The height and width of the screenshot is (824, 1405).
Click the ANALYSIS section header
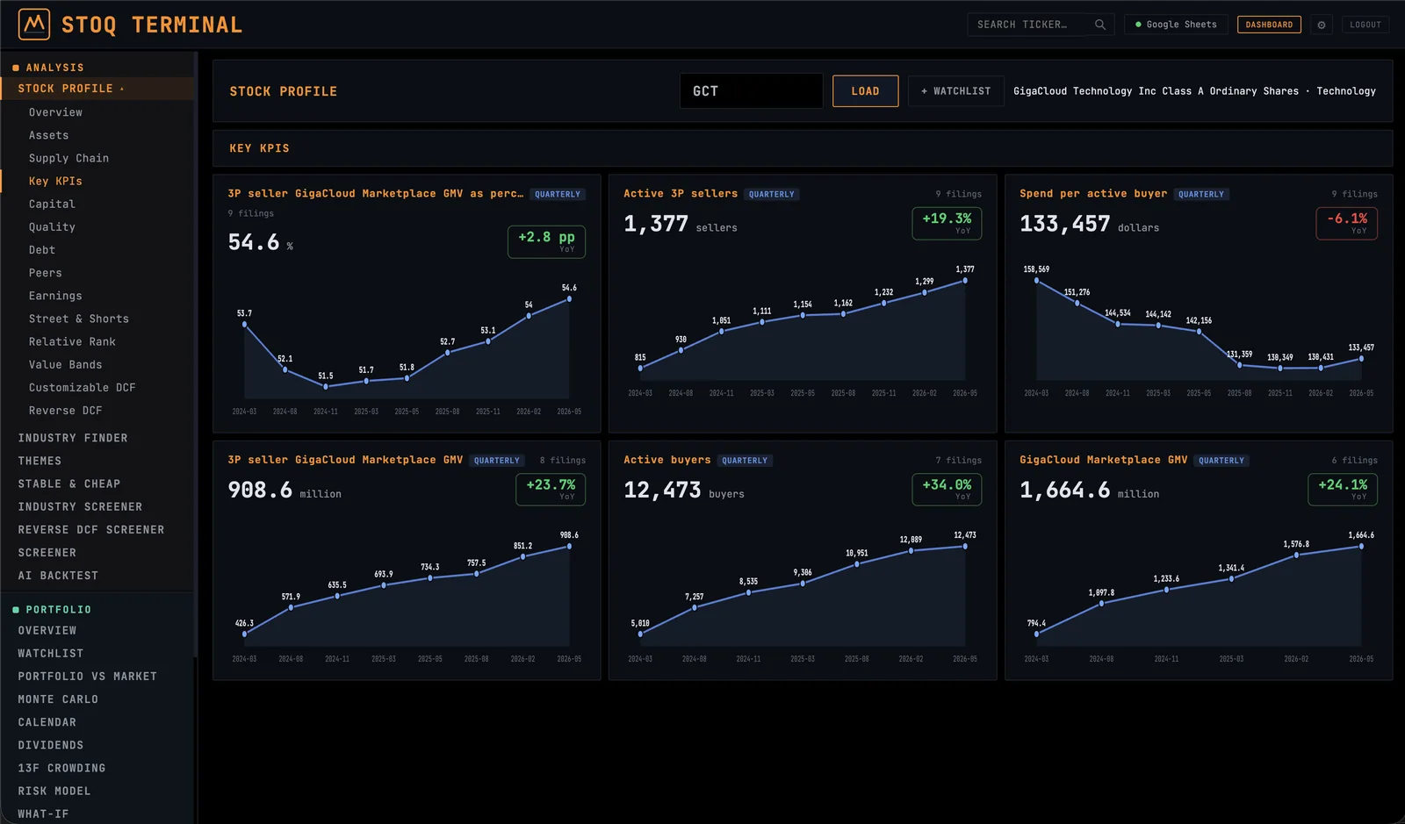click(x=54, y=68)
